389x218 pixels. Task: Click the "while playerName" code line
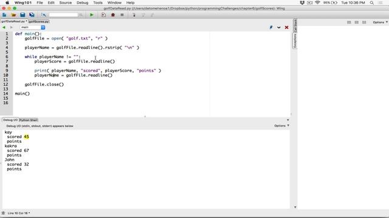[53, 57]
